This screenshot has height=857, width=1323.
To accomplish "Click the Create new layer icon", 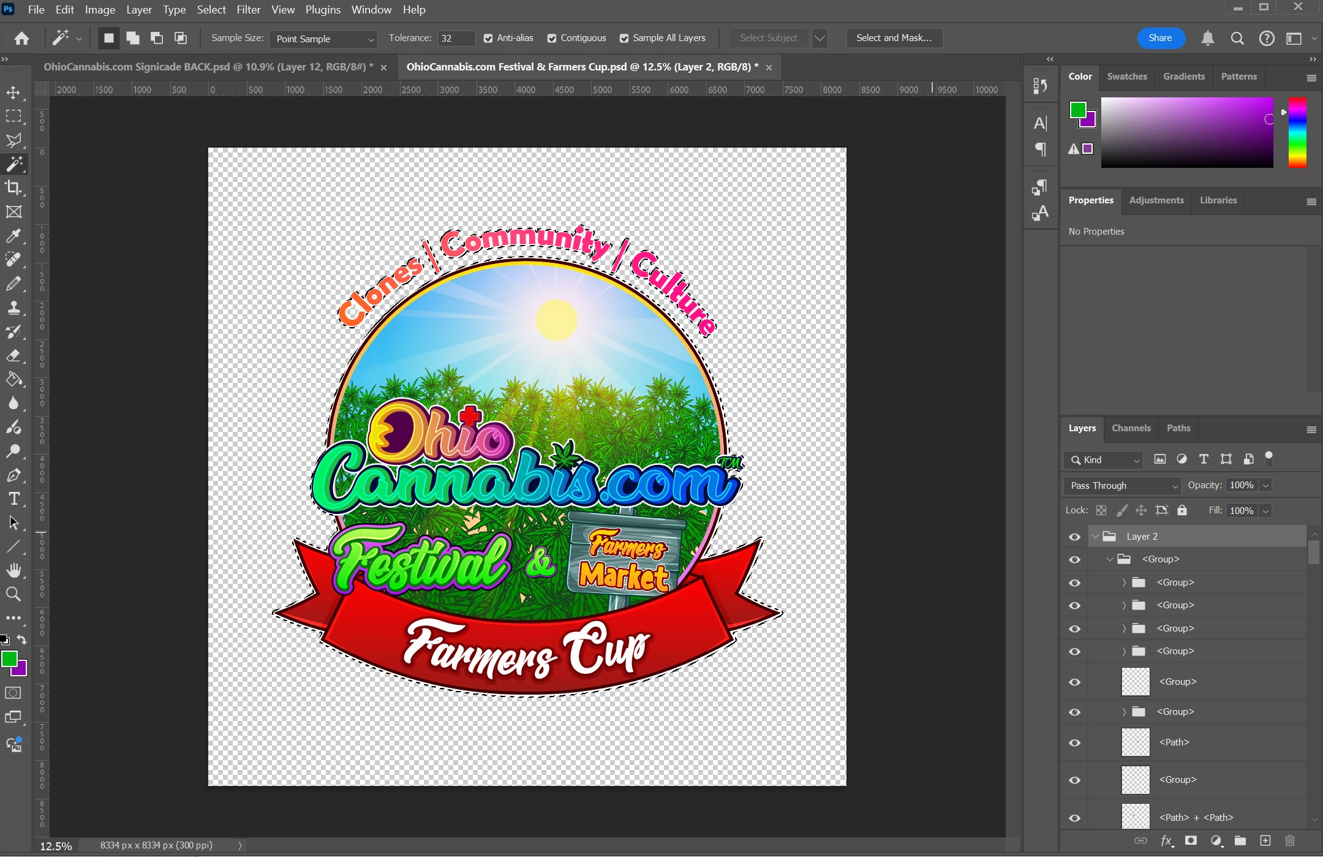I will tap(1265, 840).
